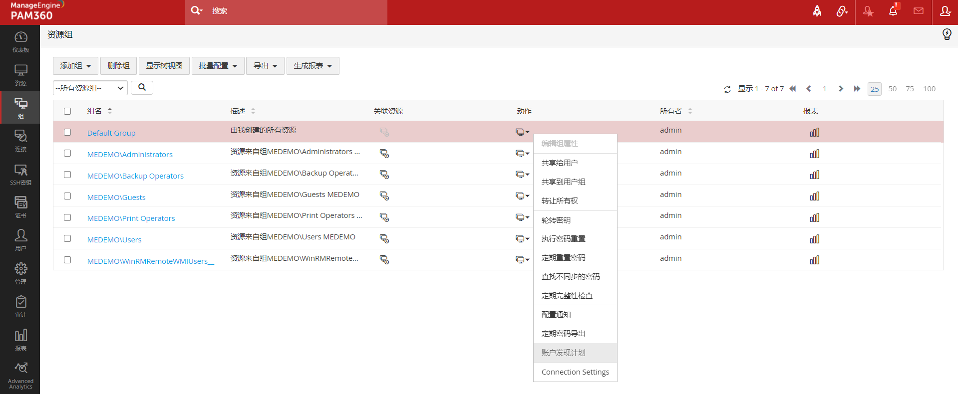Click the lightbulb tips icon

click(x=947, y=34)
